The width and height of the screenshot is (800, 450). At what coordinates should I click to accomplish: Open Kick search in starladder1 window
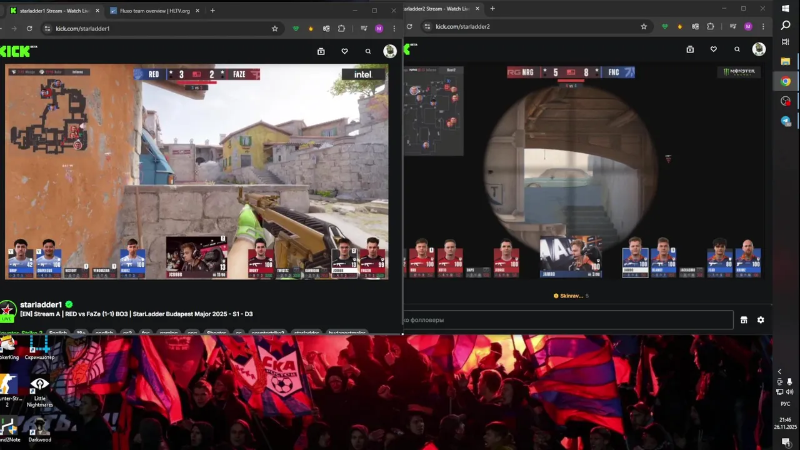368,51
